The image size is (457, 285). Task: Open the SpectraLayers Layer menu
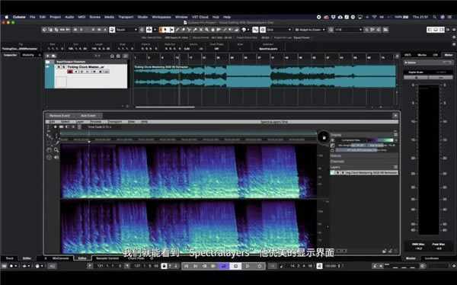80,122
